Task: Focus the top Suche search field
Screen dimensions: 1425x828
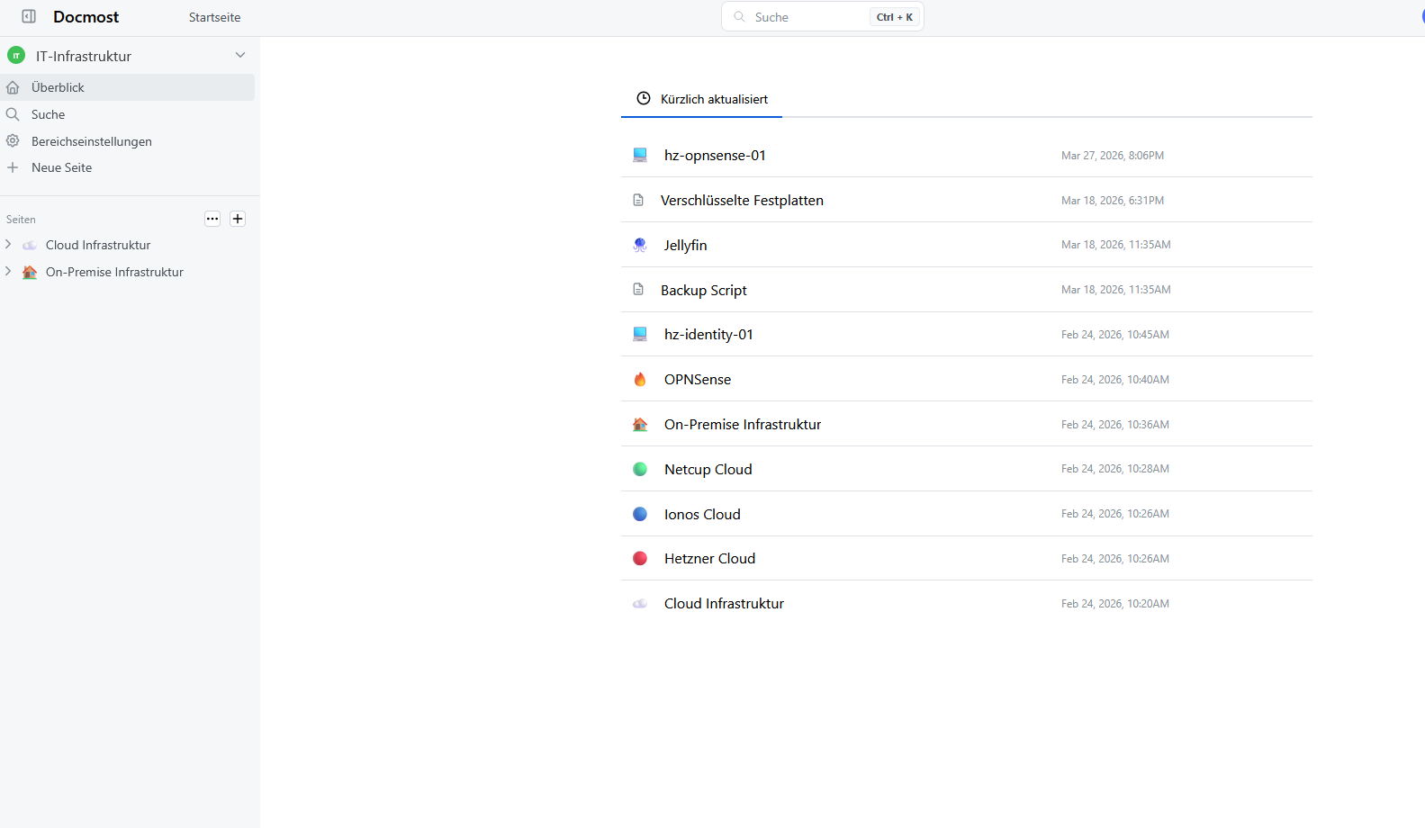Action: [x=823, y=17]
